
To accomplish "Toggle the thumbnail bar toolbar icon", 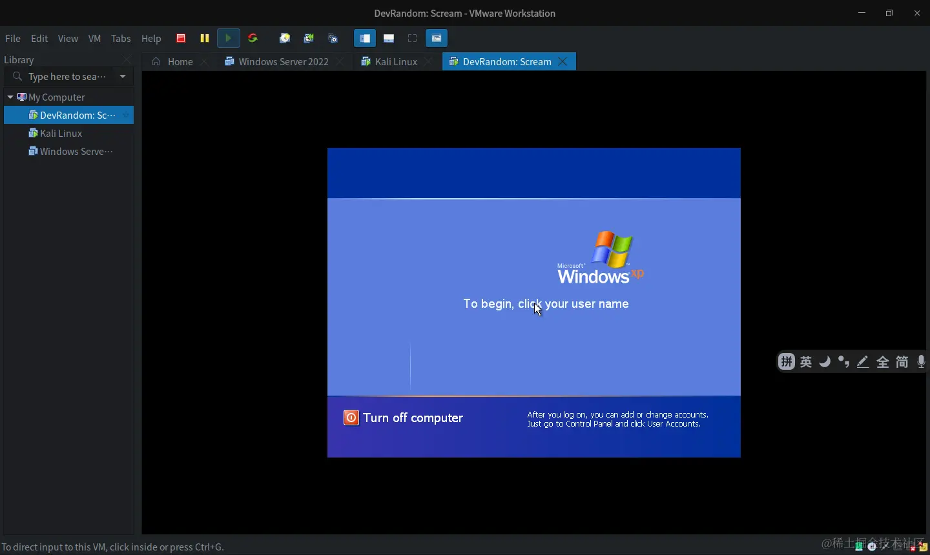I will click(389, 38).
